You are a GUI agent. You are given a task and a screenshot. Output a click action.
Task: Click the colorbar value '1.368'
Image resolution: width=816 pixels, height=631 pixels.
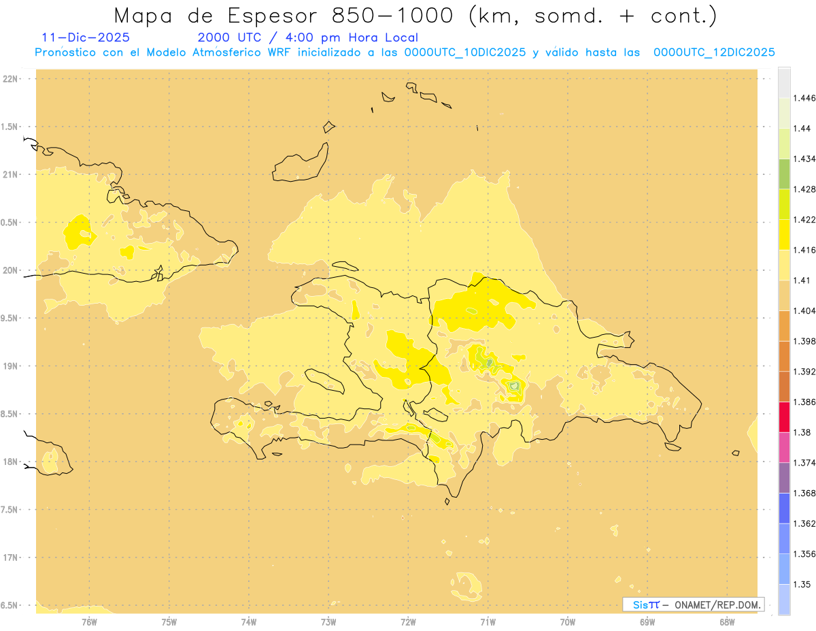806,493
